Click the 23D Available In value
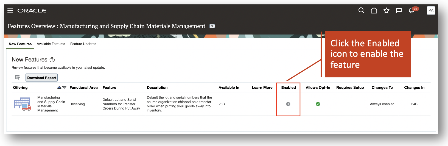 (222, 104)
